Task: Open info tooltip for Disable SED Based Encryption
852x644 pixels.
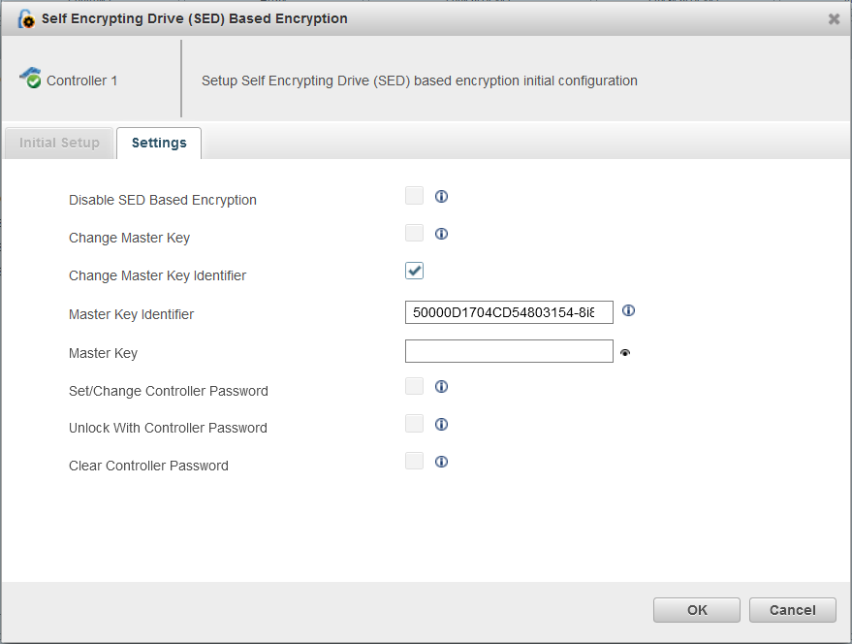Action: [441, 196]
